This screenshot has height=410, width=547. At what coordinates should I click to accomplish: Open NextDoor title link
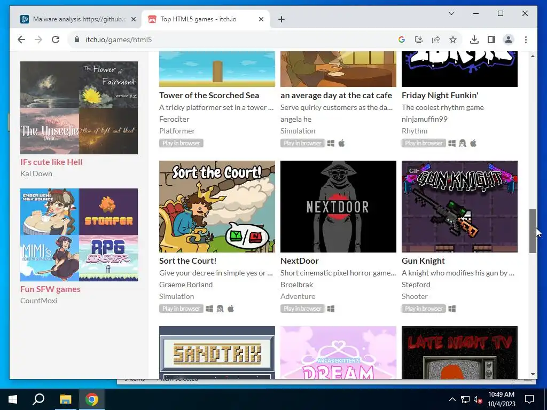tap(299, 261)
